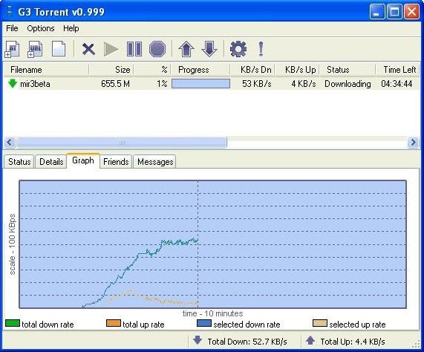Open settings via gear icon

pyautogui.click(x=238, y=49)
